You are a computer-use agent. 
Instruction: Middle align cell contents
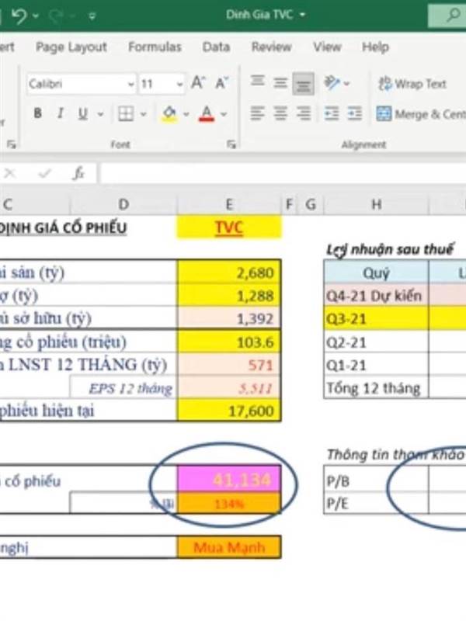[x=280, y=83]
